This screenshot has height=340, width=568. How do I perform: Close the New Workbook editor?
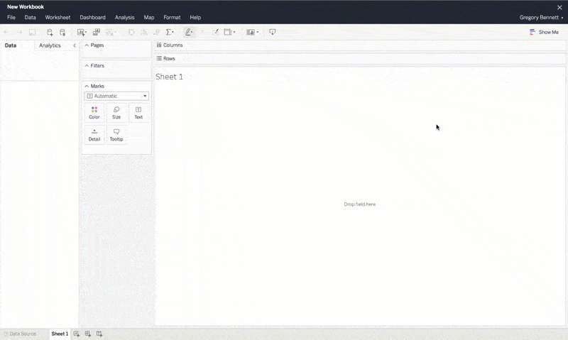pyautogui.click(x=559, y=7)
